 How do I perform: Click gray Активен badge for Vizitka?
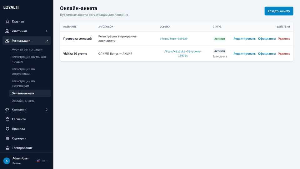219,51
